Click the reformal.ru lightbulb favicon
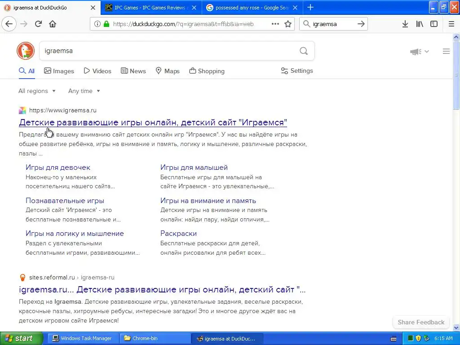Image resolution: width=460 pixels, height=345 pixels. coord(22,277)
